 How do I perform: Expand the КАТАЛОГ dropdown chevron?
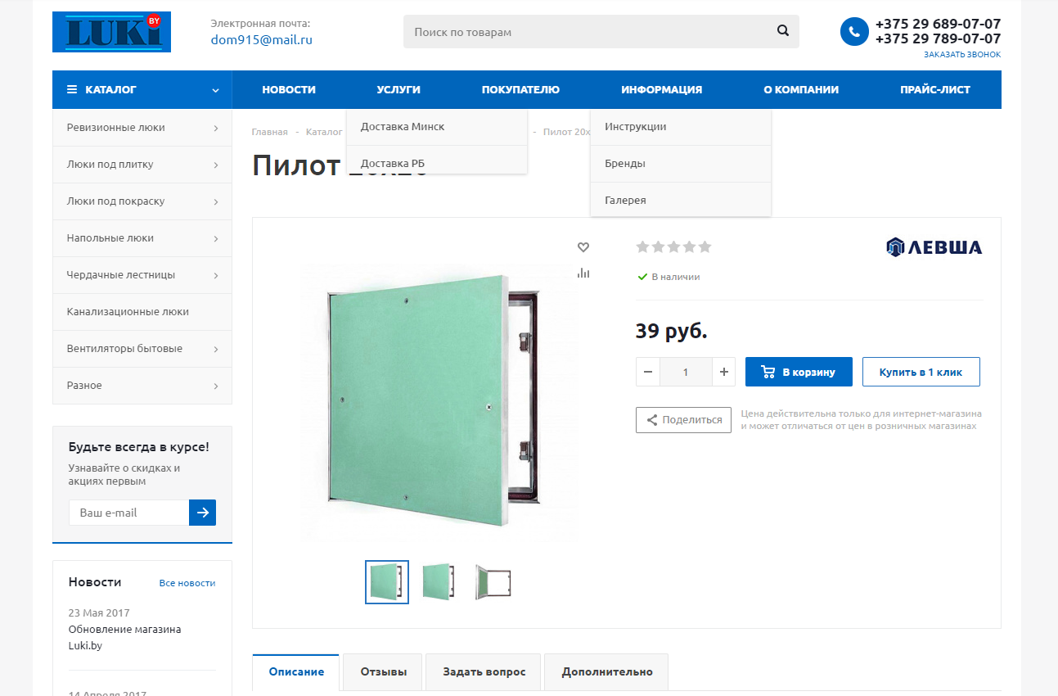coord(215,90)
